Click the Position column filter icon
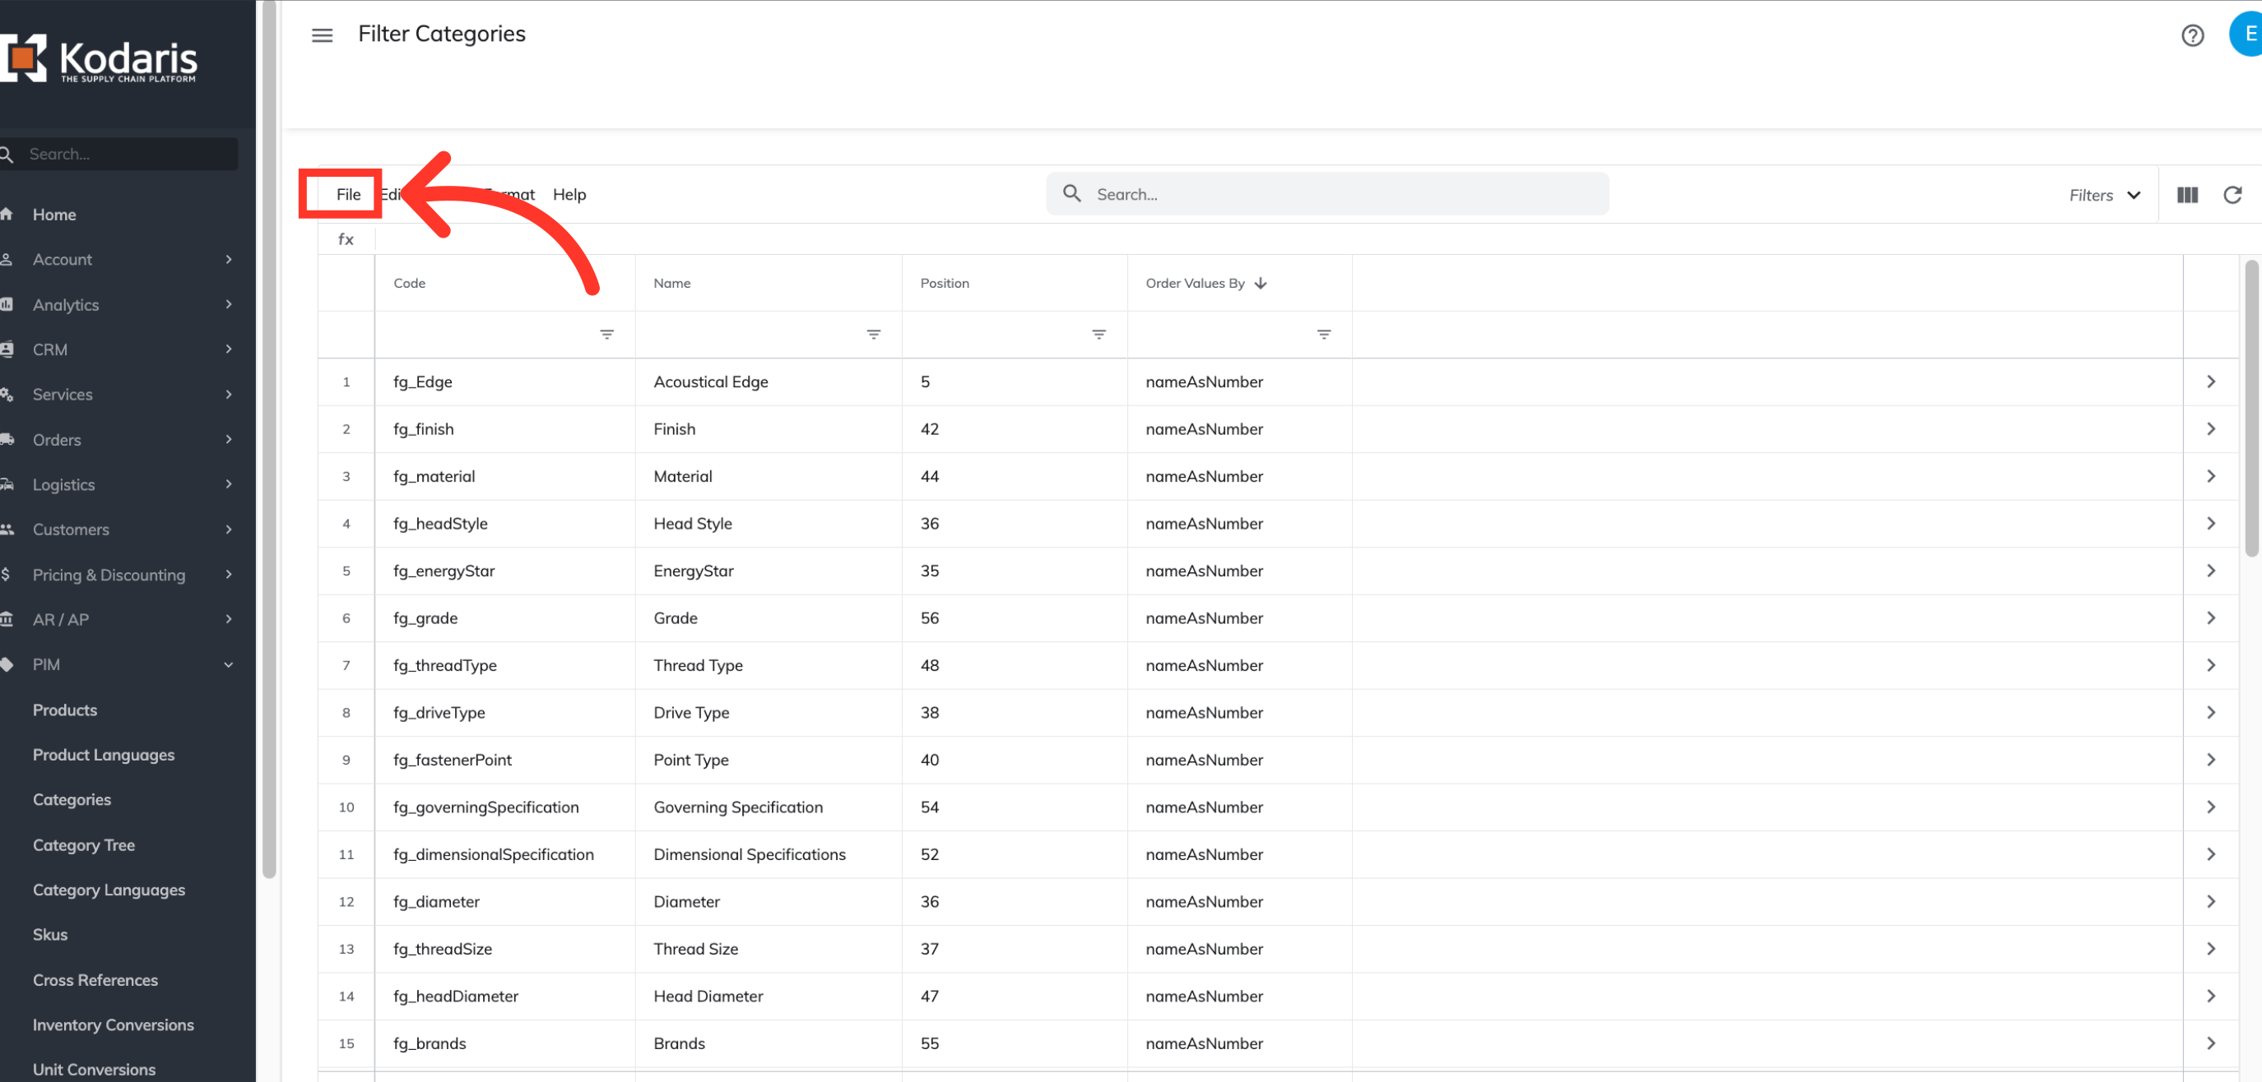The width and height of the screenshot is (2262, 1082). click(1098, 335)
